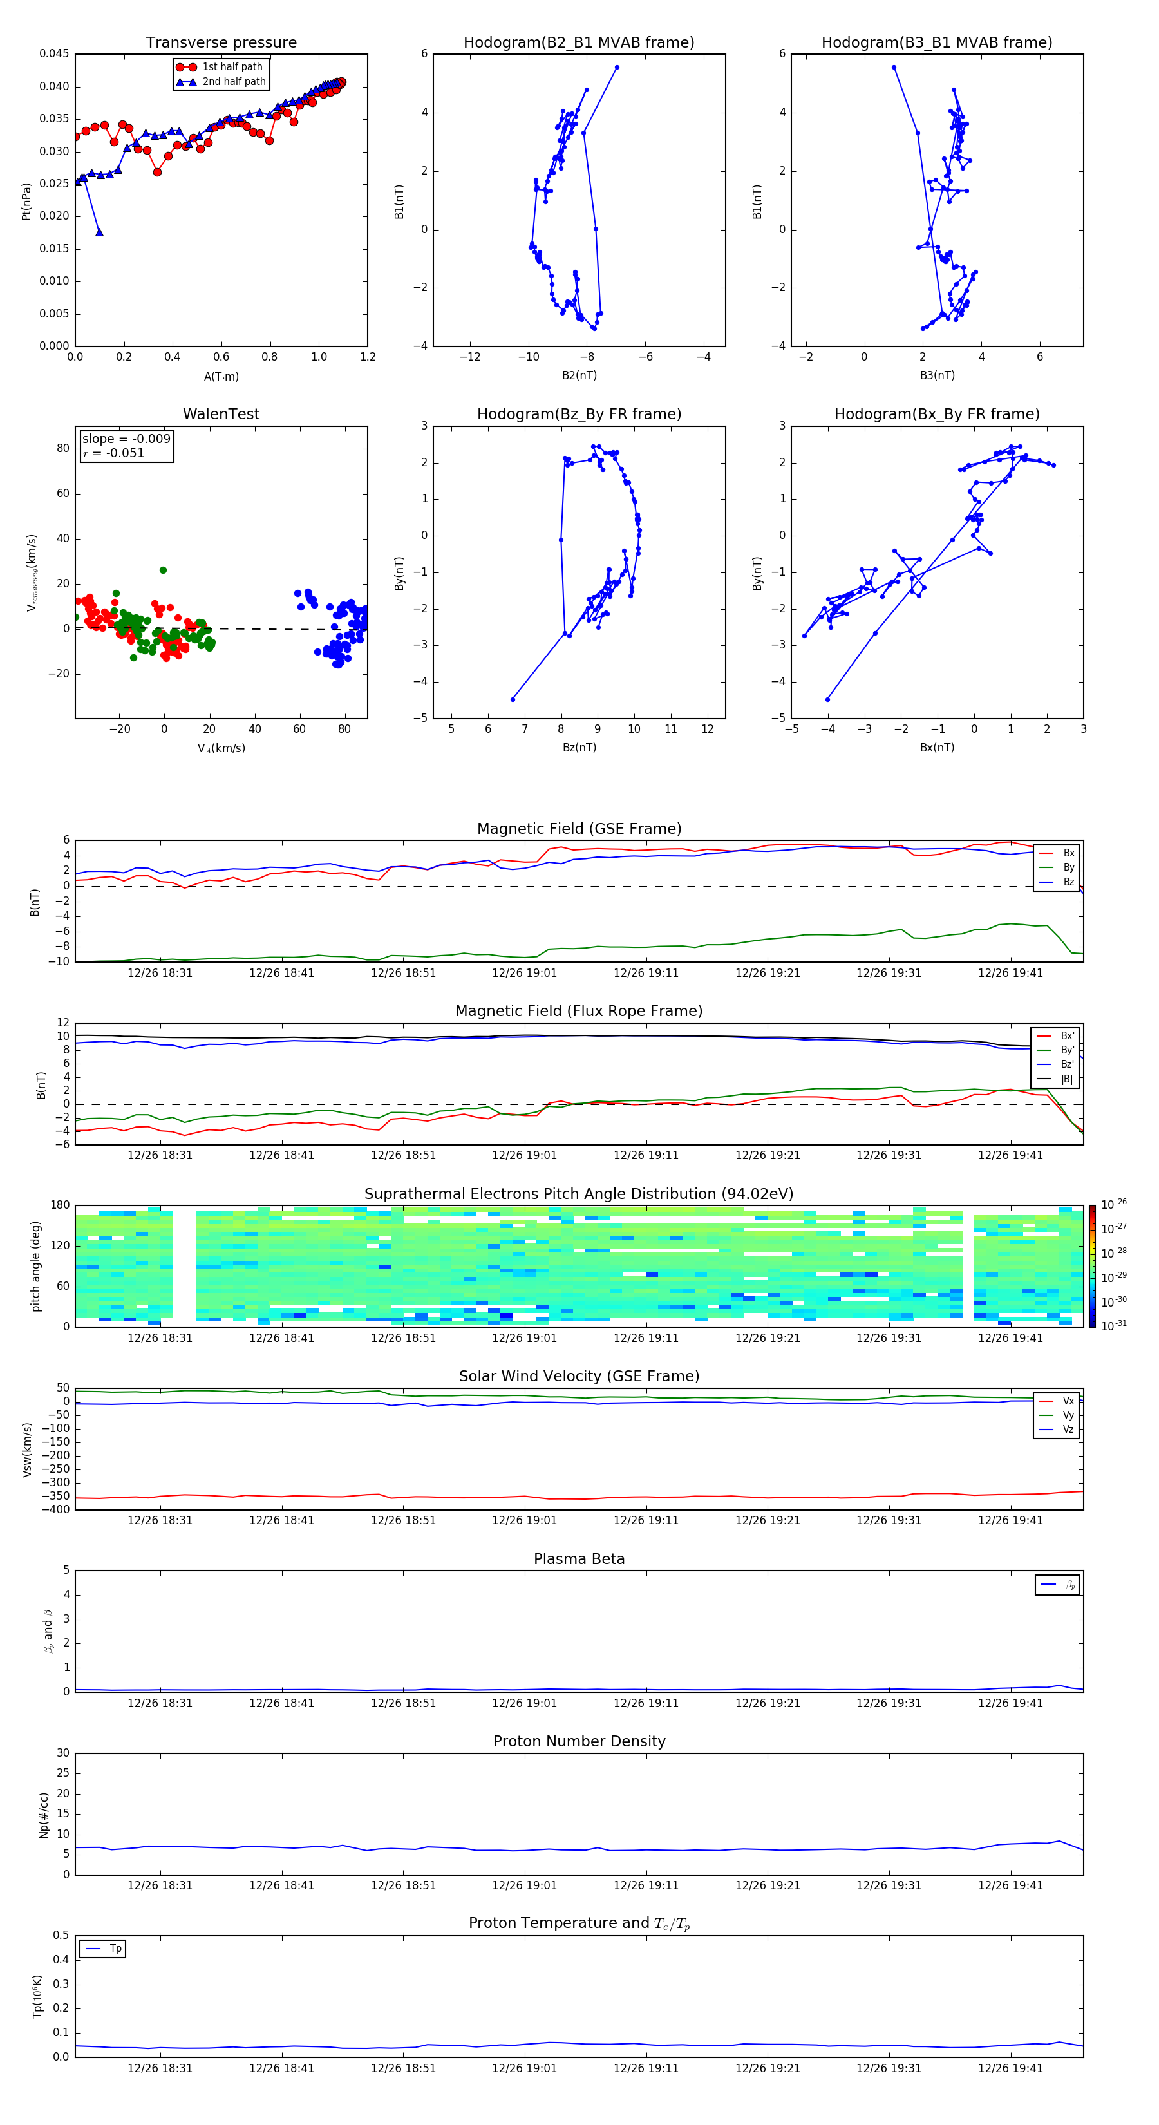Select the "1st half path" legend entry
1159x2125 pixels.
[222, 67]
